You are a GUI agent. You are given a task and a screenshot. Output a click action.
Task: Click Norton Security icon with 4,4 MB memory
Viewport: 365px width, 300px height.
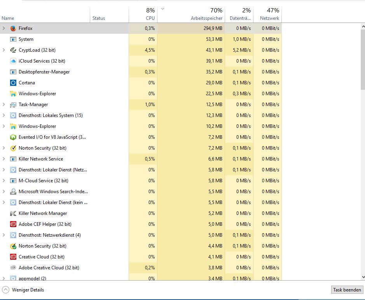13,246
